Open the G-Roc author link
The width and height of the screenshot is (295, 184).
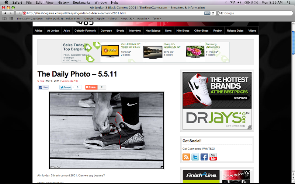tap(41, 81)
